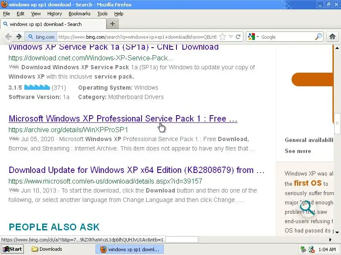Click the vertical scrollbar thumb
341x255 pixels.
(x=337, y=123)
